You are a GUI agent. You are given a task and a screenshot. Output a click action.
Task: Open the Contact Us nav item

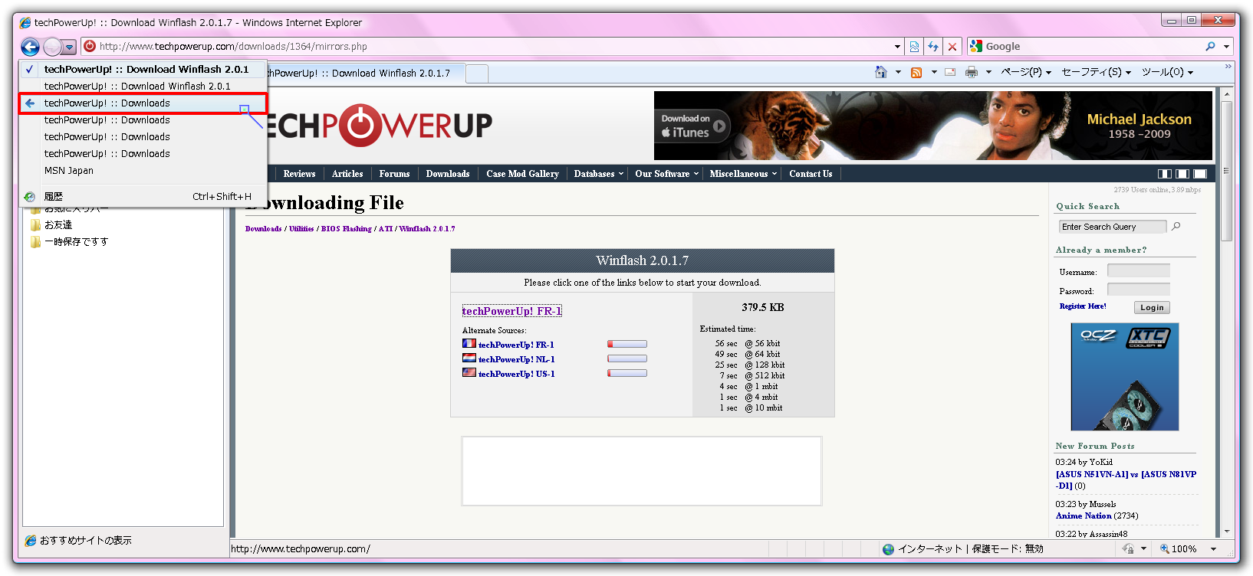click(x=811, y=174)
